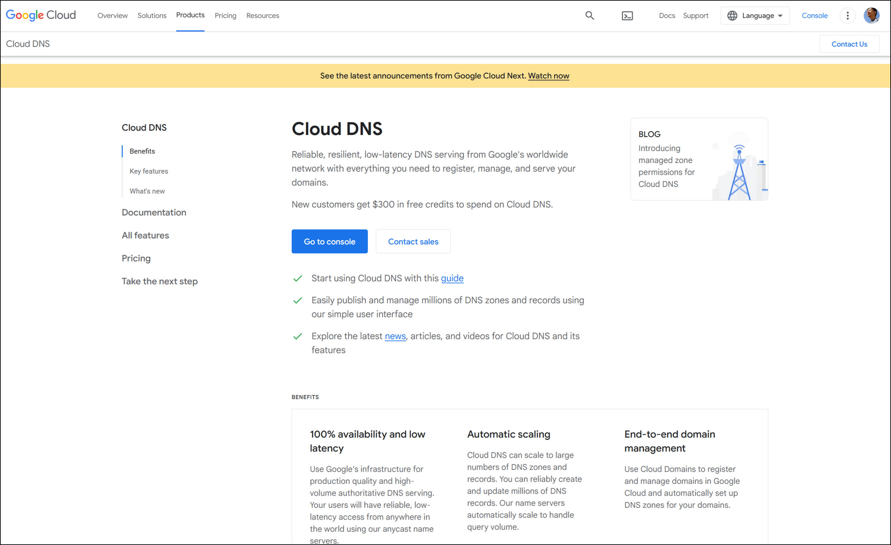
Task: Click the Go to console button
Action: click(329, 241)
